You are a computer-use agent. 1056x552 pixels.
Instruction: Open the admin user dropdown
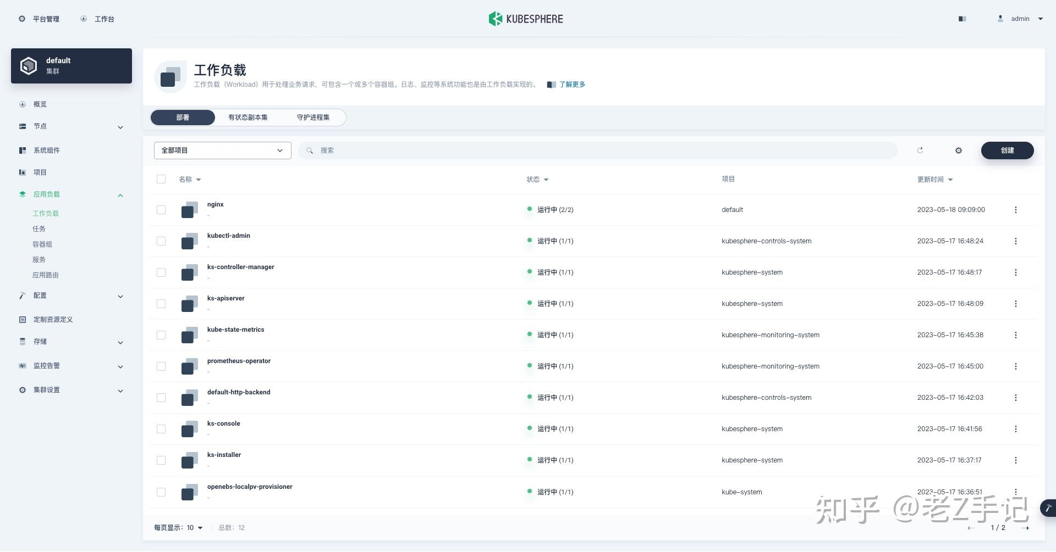[x=1020, y=19]
